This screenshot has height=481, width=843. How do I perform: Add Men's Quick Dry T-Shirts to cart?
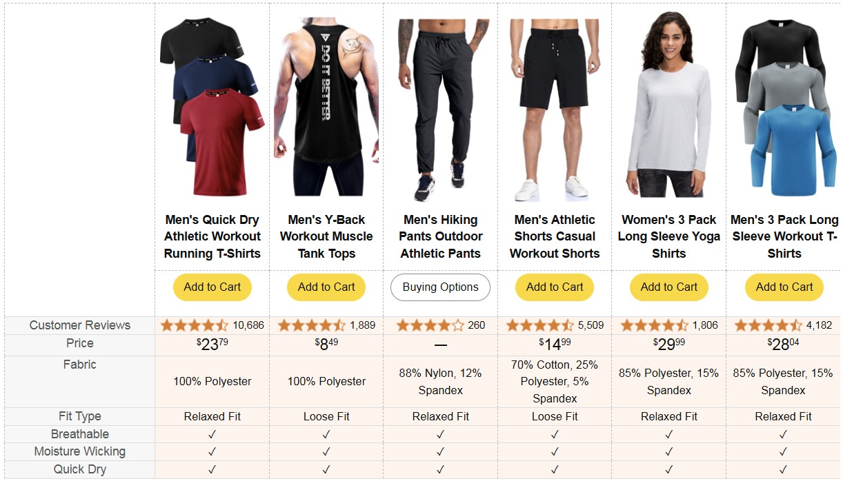point(212,287)
